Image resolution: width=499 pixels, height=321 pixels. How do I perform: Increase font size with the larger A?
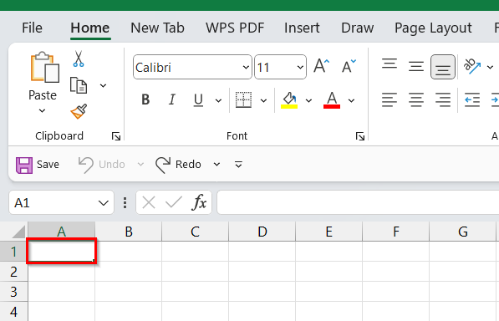click(322, 66)
